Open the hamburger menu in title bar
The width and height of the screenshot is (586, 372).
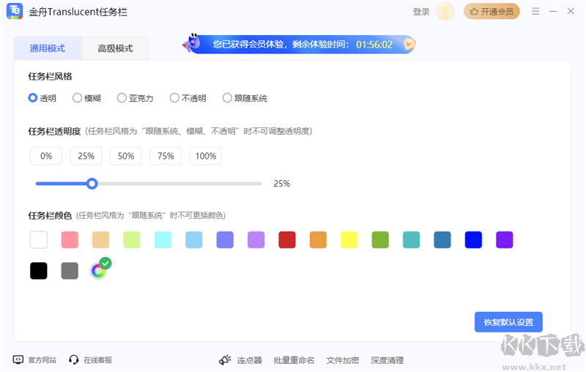(535, 12)
